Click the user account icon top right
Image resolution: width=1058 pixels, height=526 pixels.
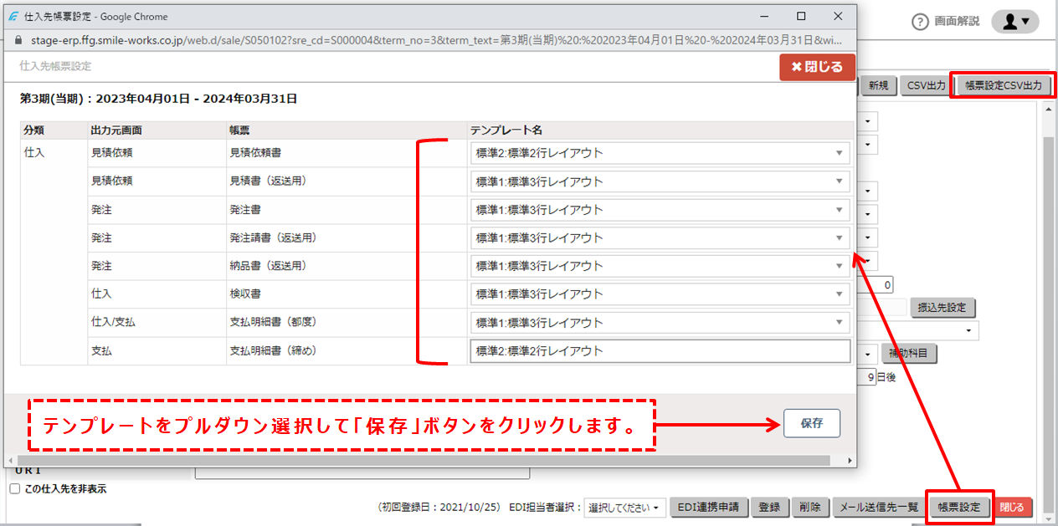[1014, 22]
